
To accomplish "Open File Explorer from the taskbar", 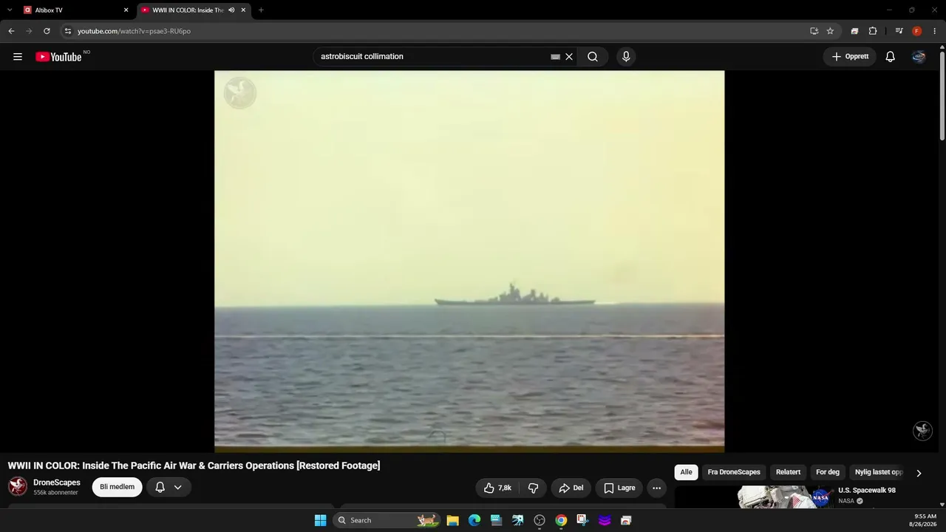I will (453, 520).
